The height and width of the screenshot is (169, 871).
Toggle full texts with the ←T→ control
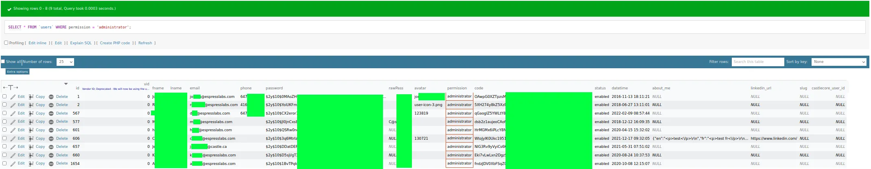tap(10, 87)
